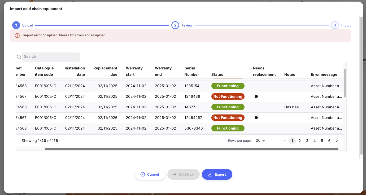Click the Error message column header

[324, 74]
